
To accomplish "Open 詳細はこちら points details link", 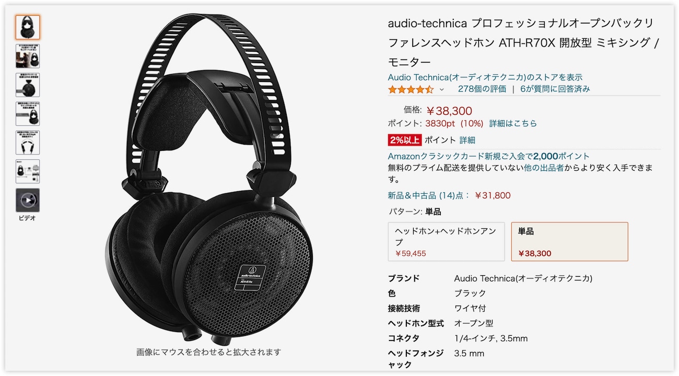I will click(513, 124).
